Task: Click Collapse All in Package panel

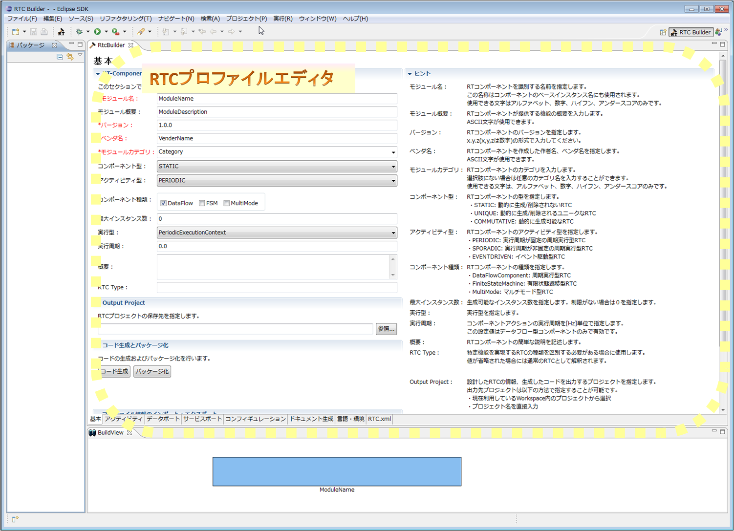Action: click(60, 57)
